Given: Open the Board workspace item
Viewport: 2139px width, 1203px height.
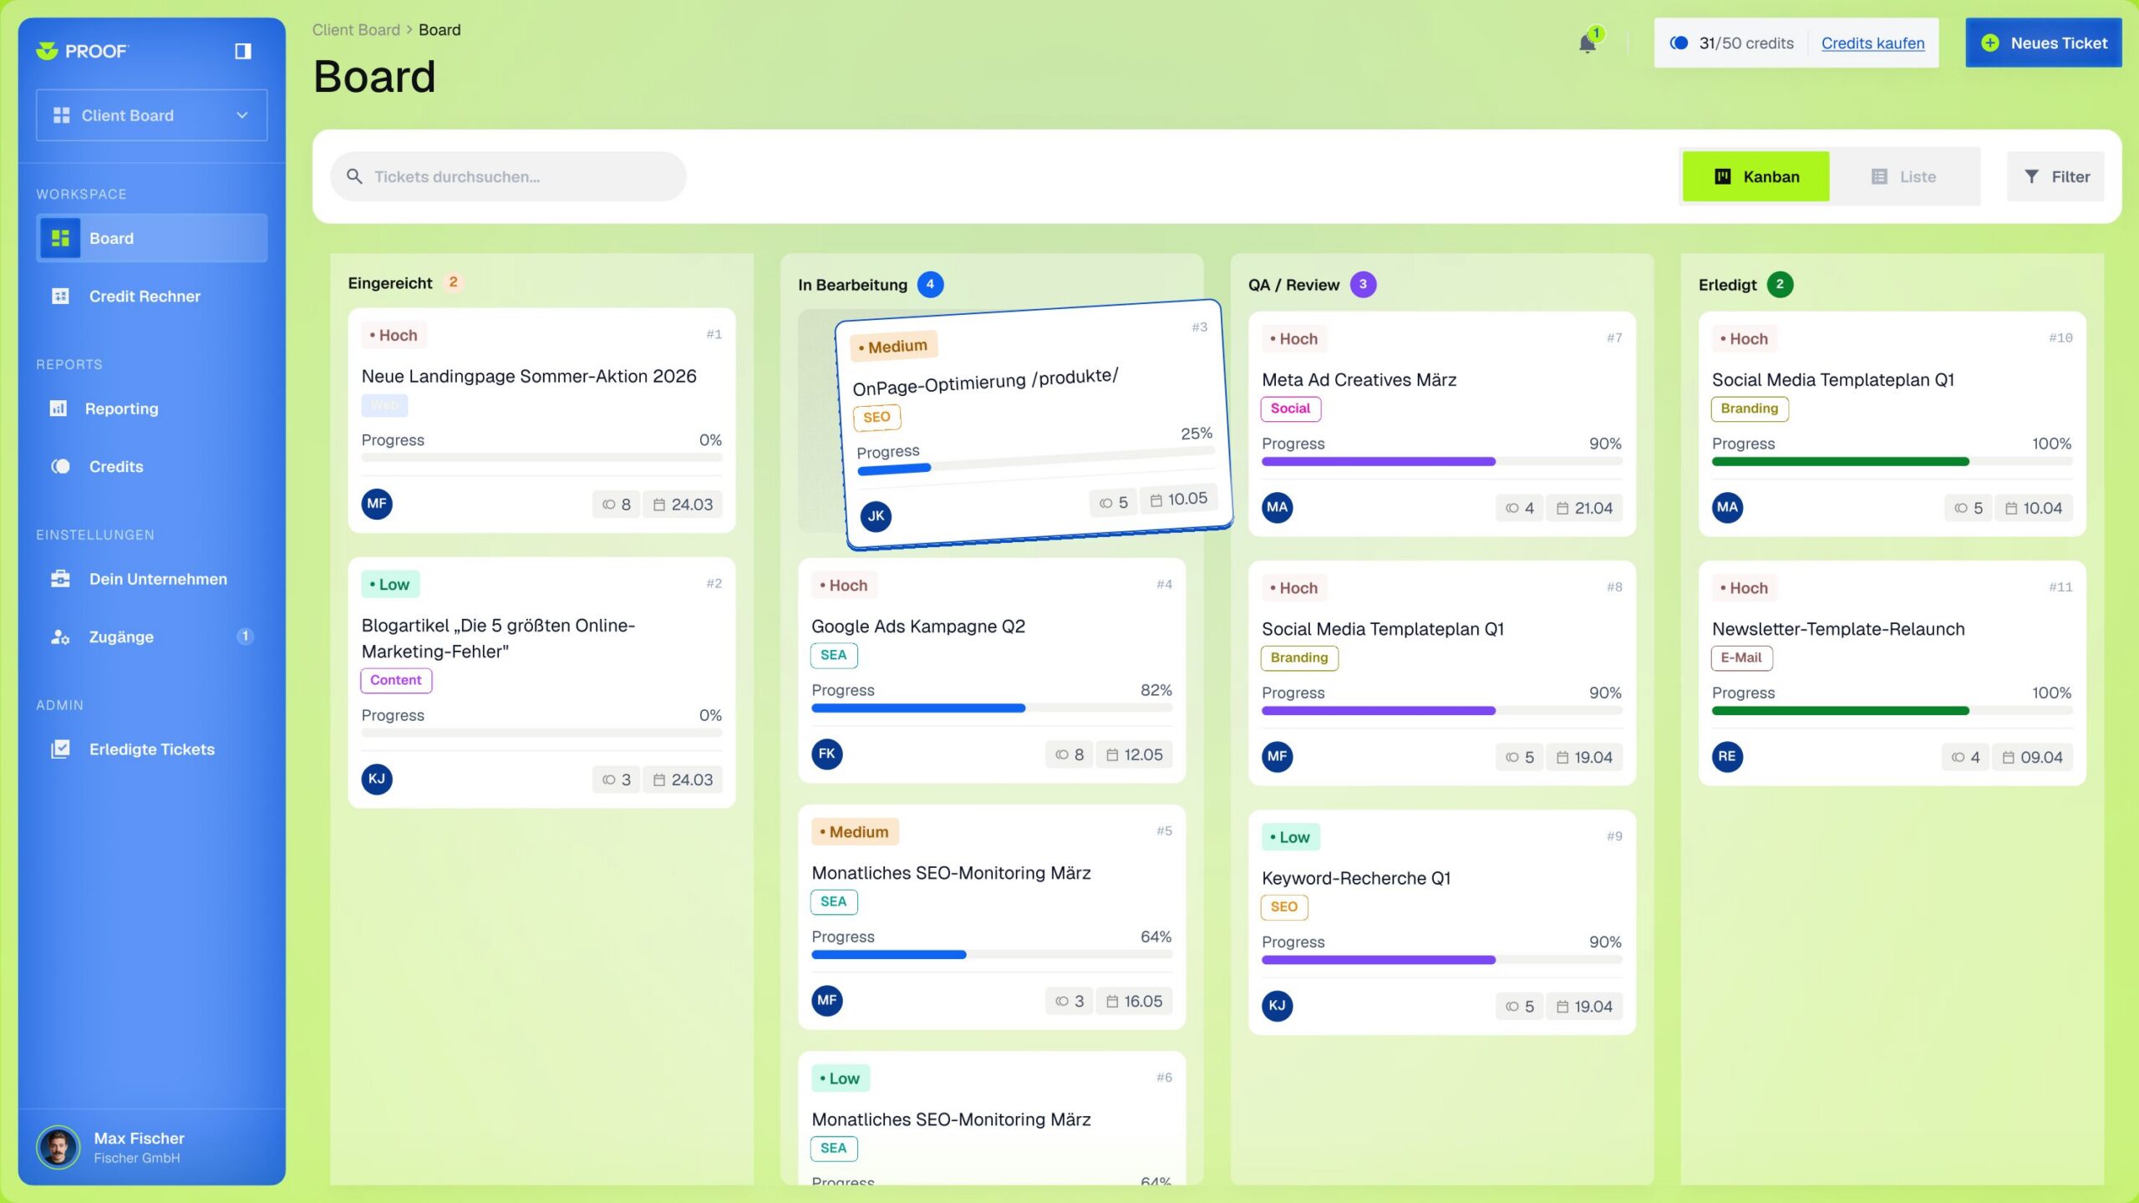Looking at the screenshot, I should click(x=151, y=238).
